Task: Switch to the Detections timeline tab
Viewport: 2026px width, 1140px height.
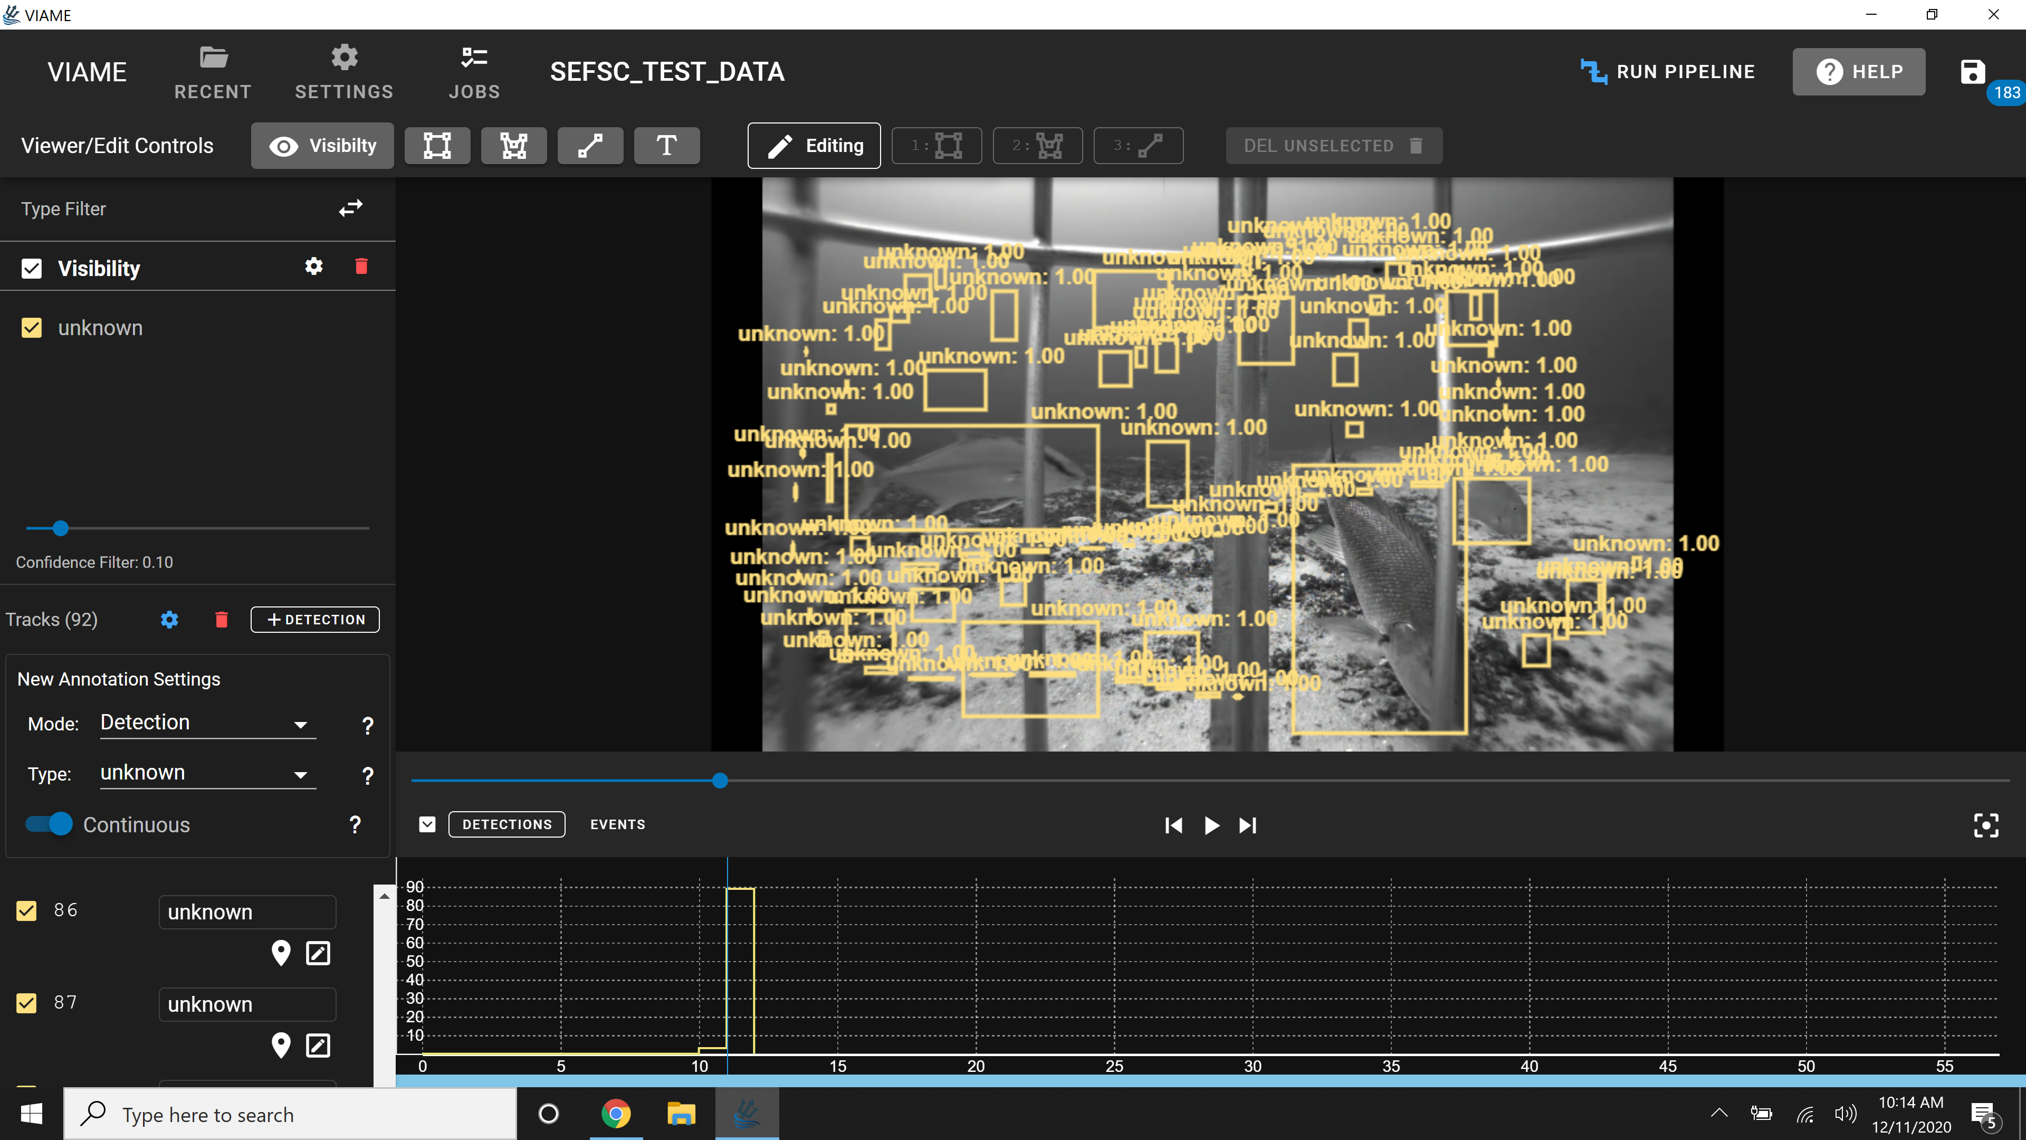Action: coord(506,824)
